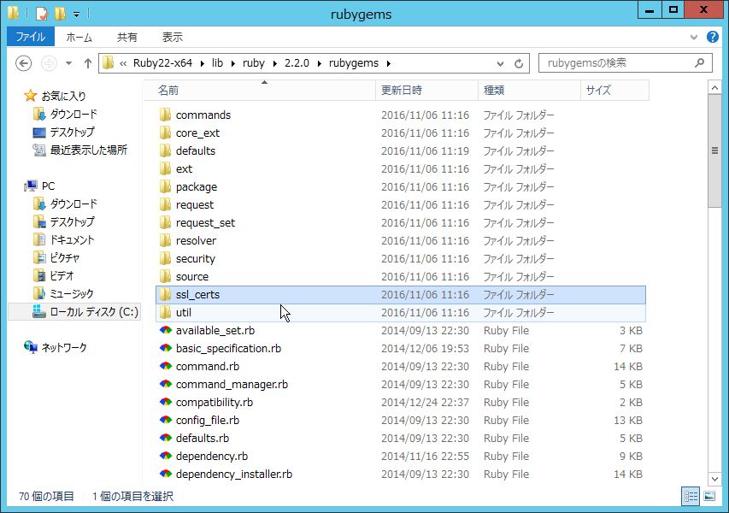Go back using the Back arrow

coord(23,62)
